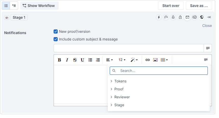Select the Stage item in token list

pyautogui.click(x=119, y=105)
